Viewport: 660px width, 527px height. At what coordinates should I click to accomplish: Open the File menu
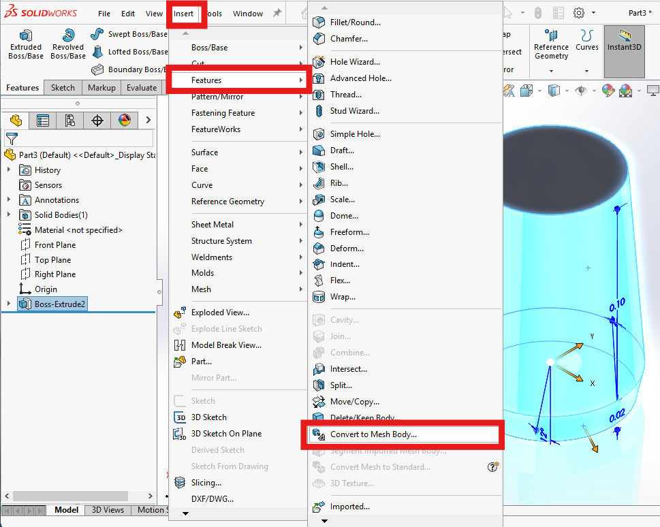[x=104, y=14]
